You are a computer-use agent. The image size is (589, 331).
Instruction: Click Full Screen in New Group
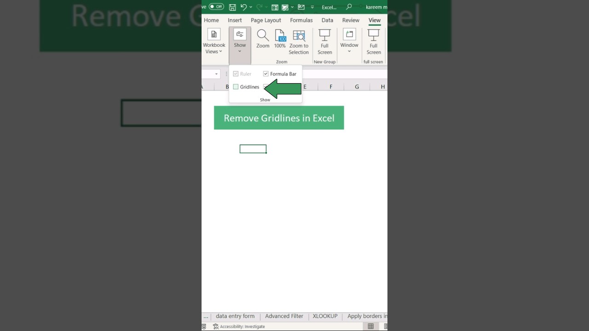(324, 42)
